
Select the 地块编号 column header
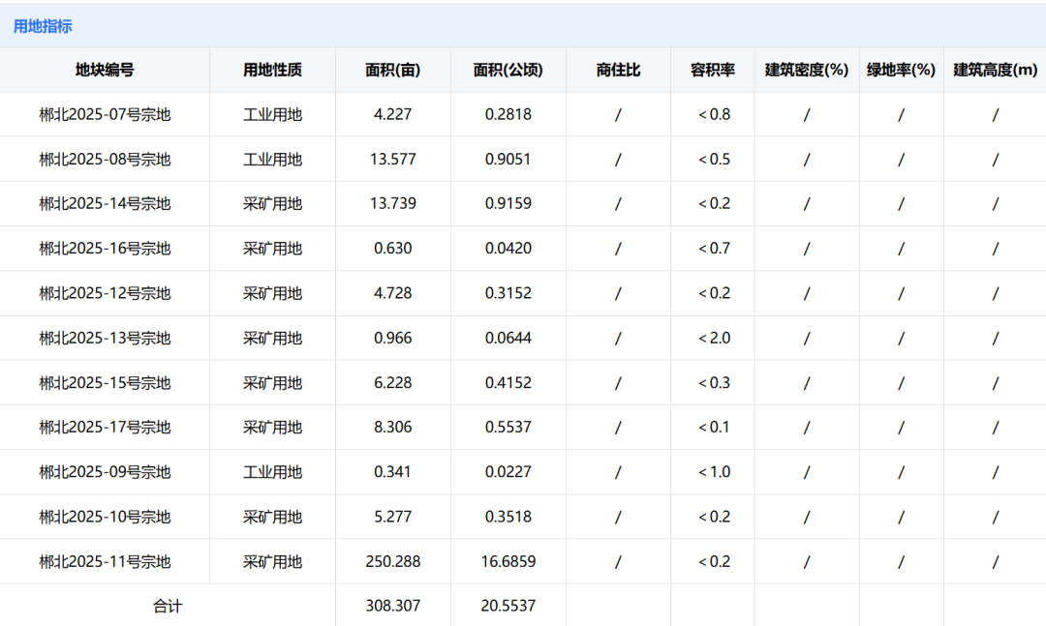pyautogui.click(x=105, y=70)
